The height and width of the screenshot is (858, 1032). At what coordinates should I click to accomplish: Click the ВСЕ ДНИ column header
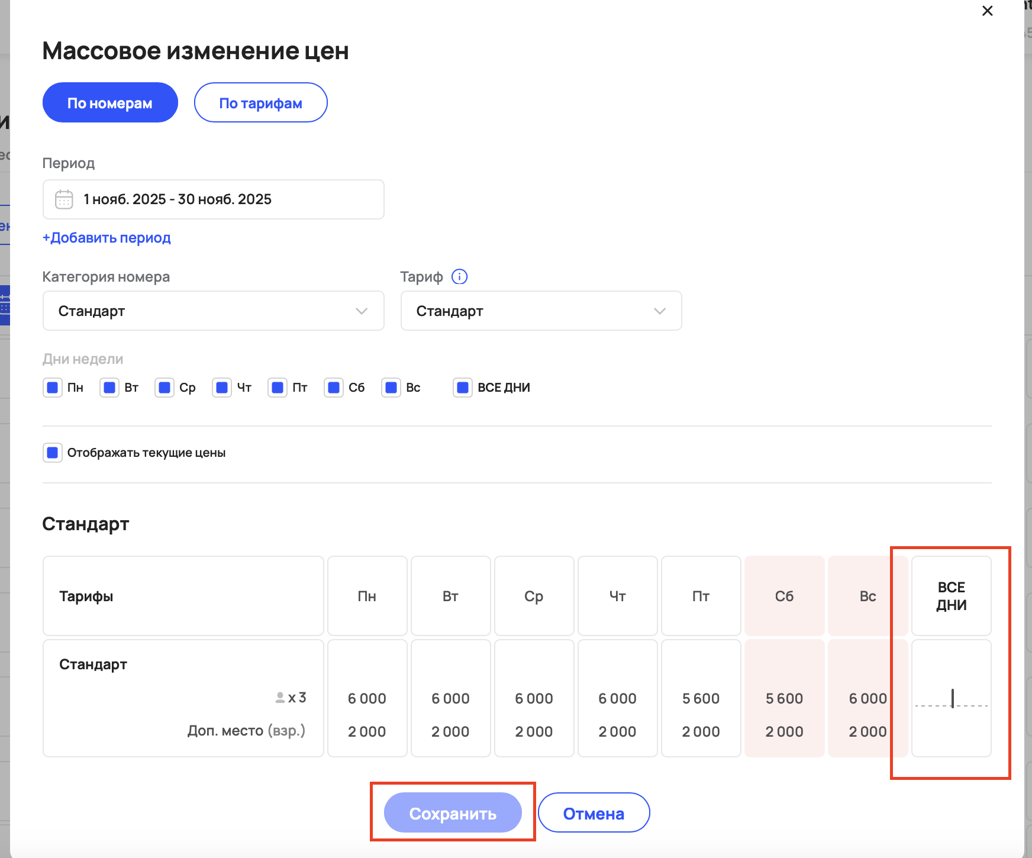pyautogui.click(x=951, y=596)
